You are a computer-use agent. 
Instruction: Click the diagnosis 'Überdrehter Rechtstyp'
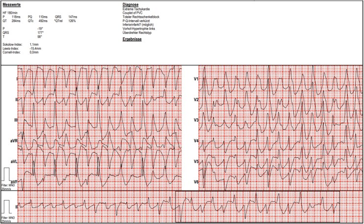tap(137, 33)
